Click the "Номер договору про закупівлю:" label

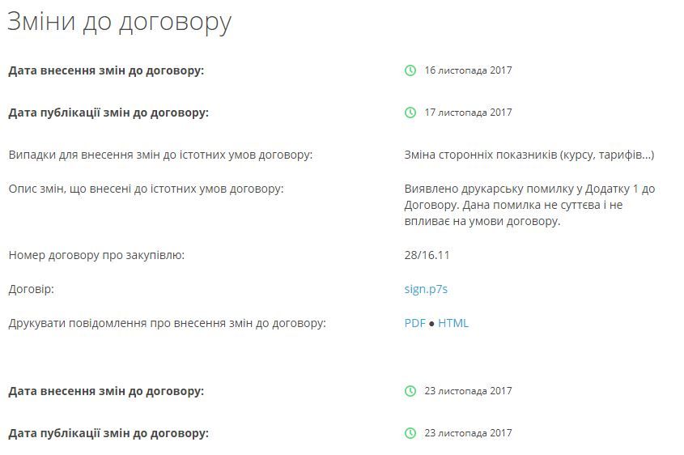96,255
